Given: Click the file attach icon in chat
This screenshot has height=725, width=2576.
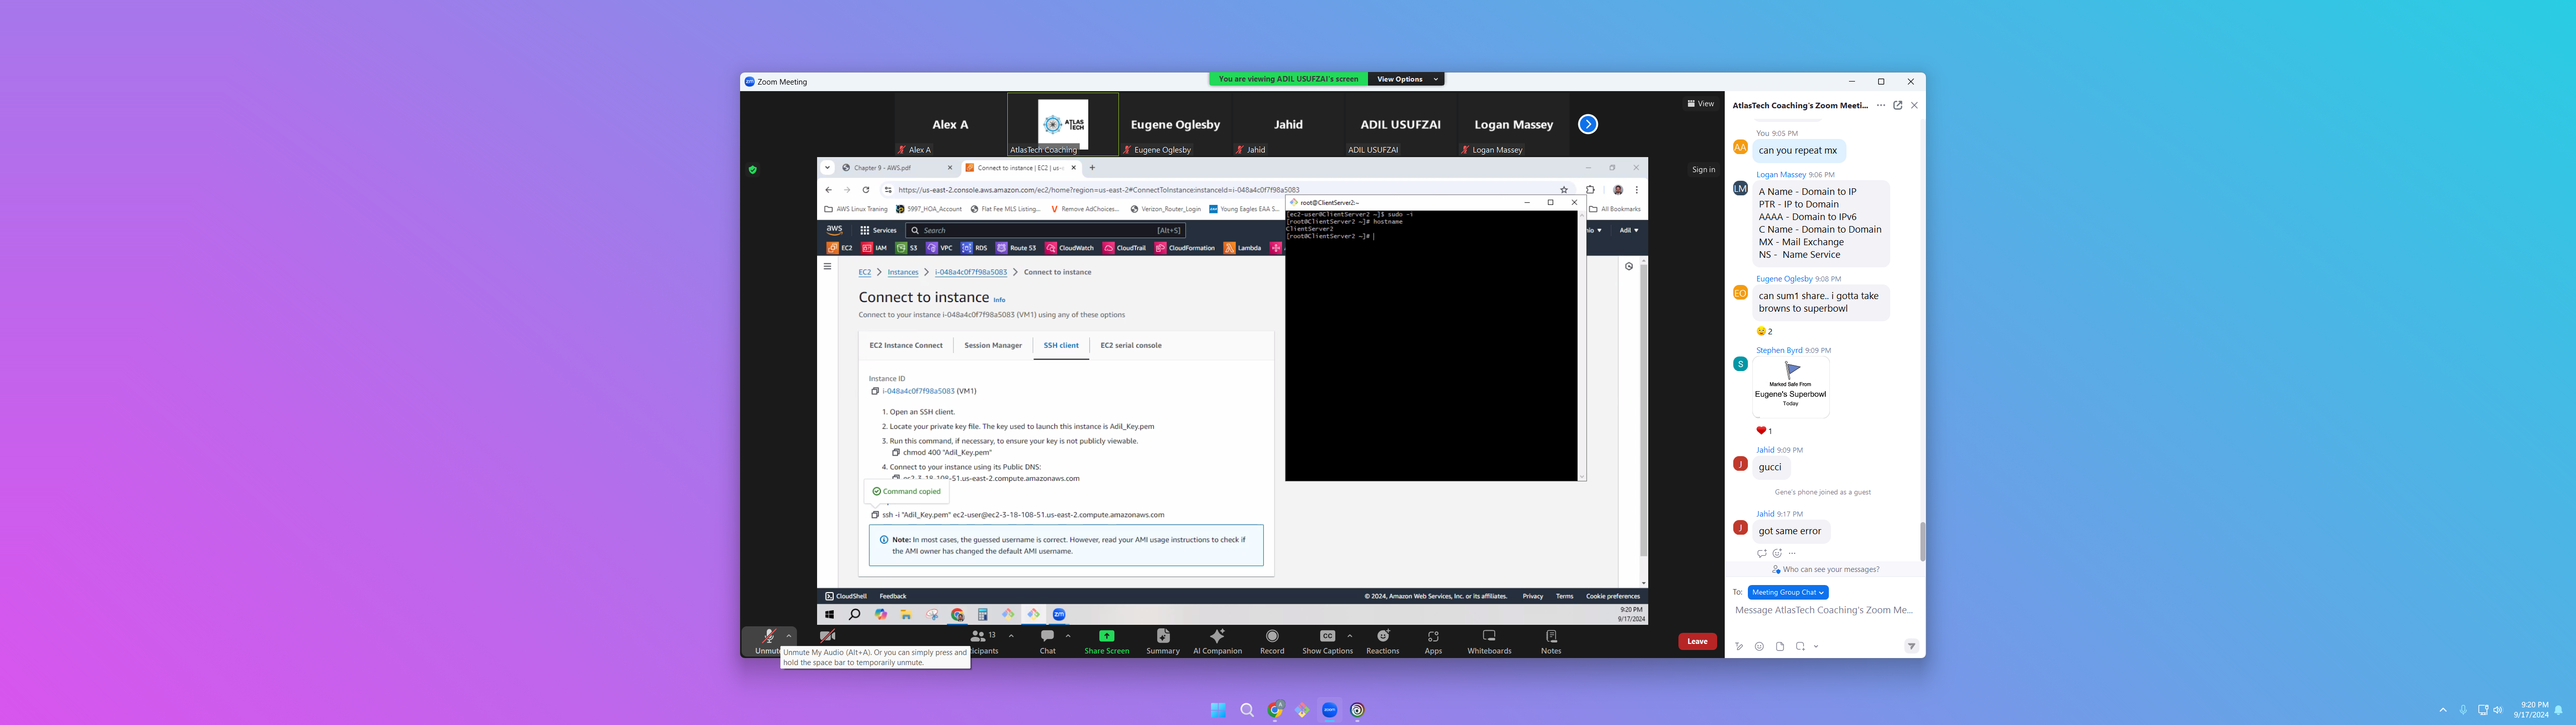Looking at the screenshot, I should click(1780, 647).
